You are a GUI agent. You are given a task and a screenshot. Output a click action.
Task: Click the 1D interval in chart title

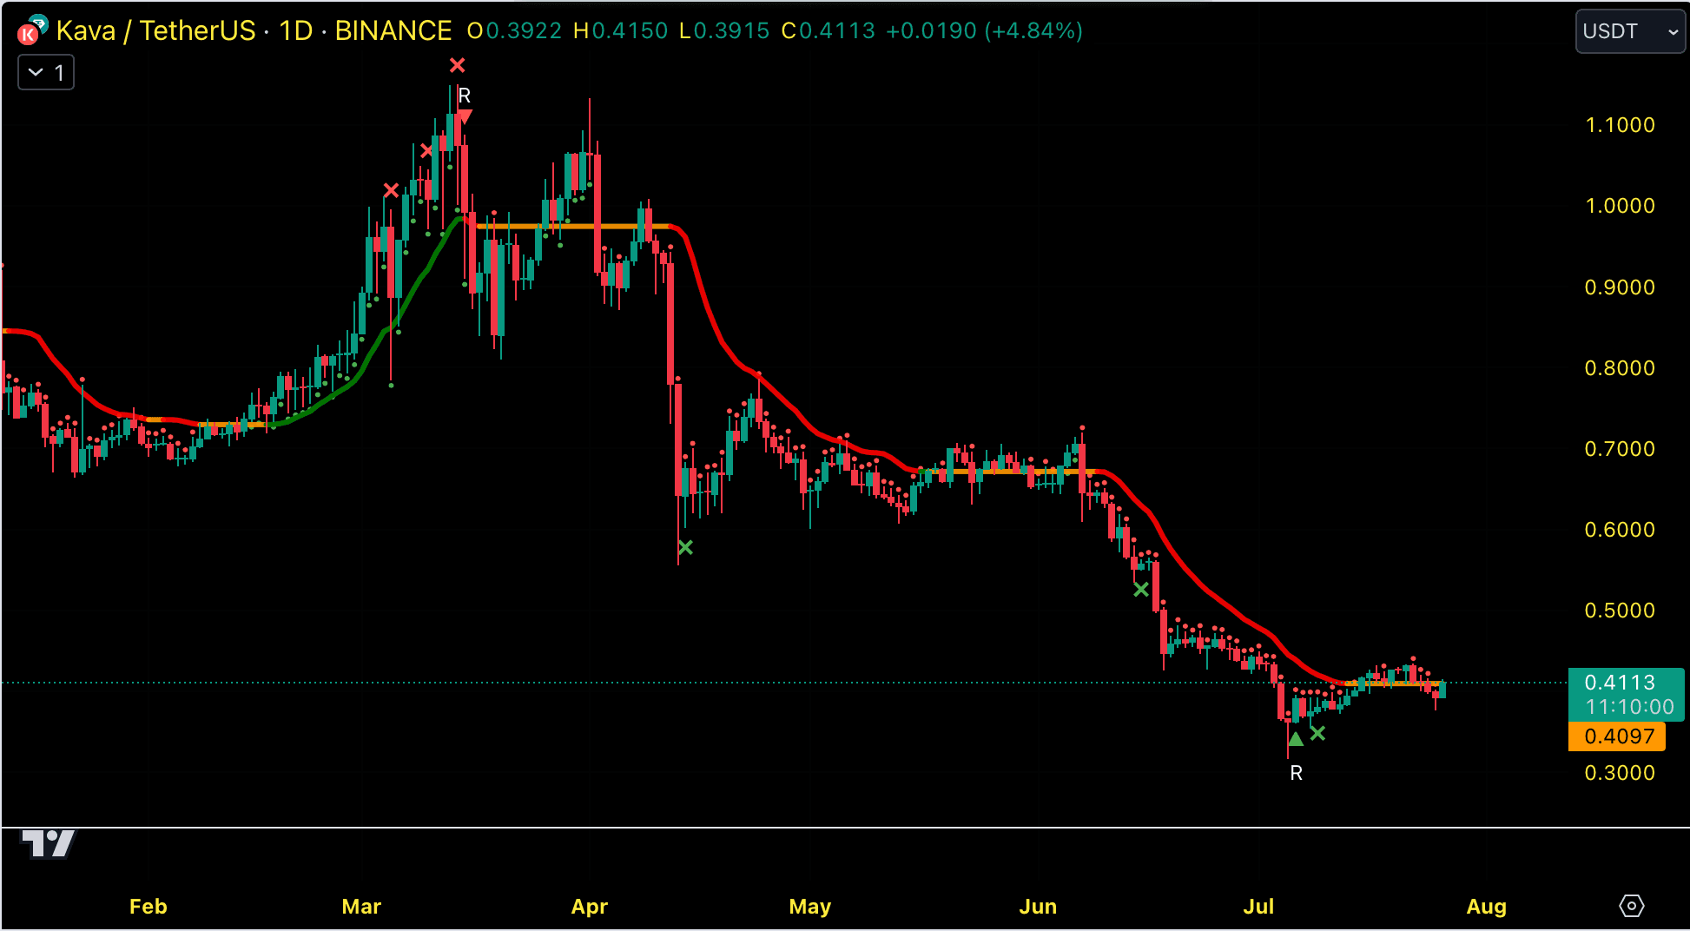(x=295, y=31)
